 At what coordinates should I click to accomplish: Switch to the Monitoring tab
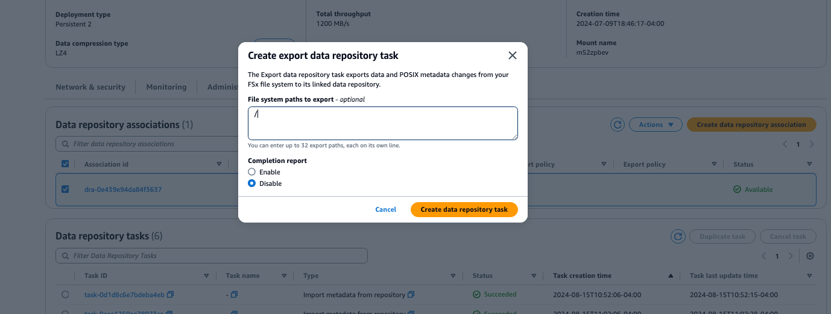coord(166,87)
